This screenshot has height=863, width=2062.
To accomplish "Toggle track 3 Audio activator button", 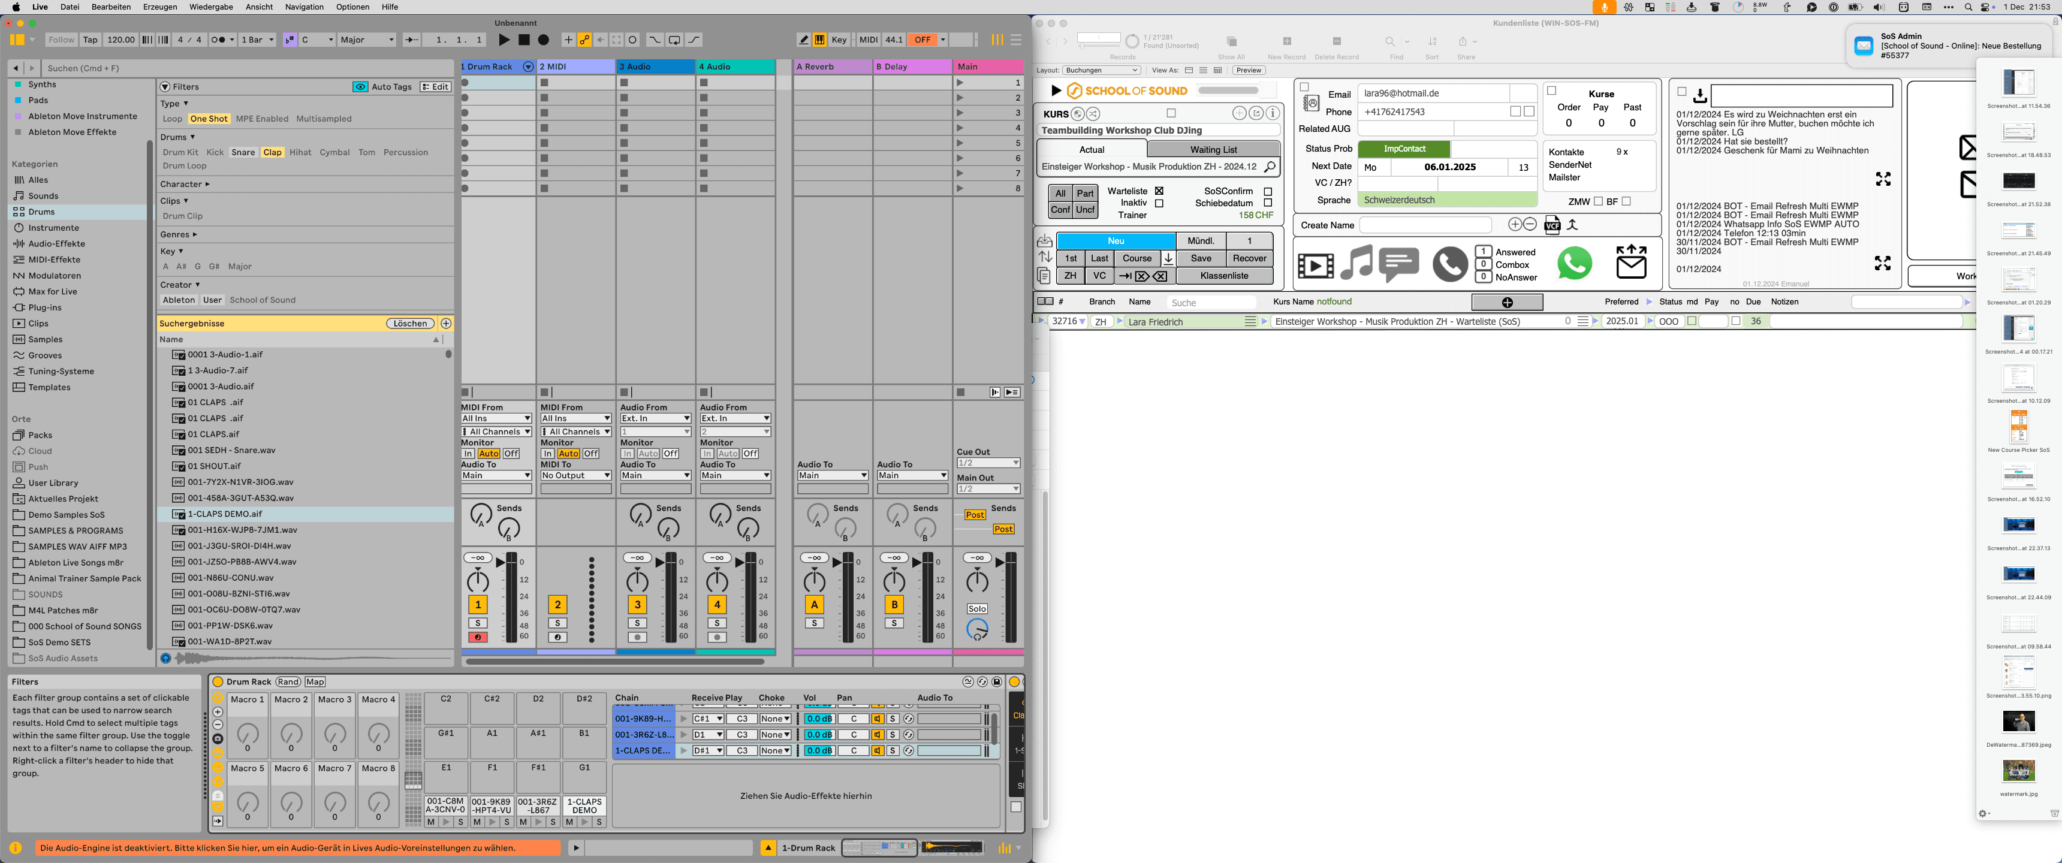I will point(637,605).
